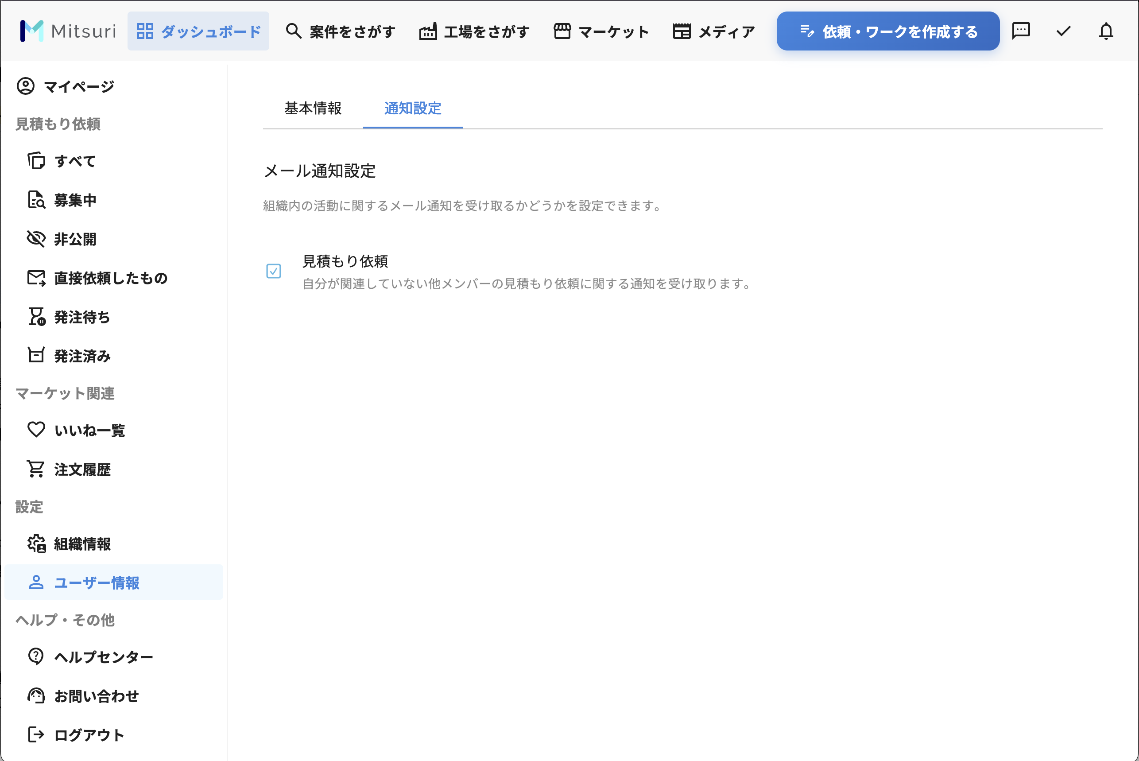Image resolution: width=1139 pixels, height=761 pixels.
Task: Show すべて quote requests
Action: point(114,161)
